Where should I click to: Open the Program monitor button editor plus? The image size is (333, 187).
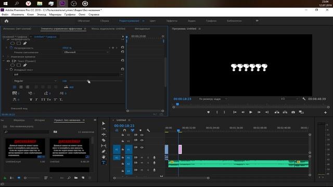click(x=325, y=113)
